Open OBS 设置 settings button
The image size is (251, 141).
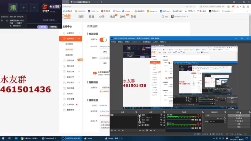pyautogui.click(x=239, y=124)
